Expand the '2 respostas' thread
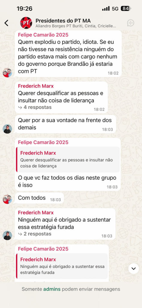 click(35, 234)
